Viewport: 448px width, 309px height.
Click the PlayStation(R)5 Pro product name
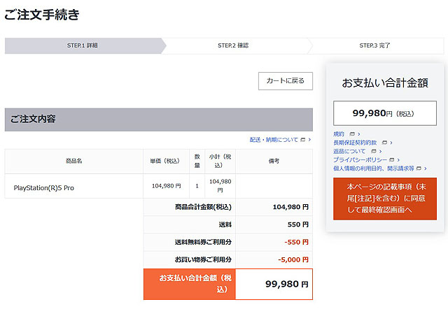coord(43,187)
